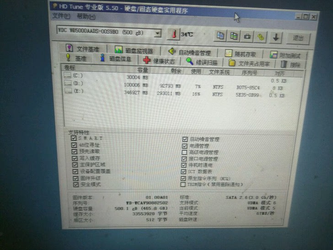Click the HD Tune title bar app icon
Image resolution: width=333 pixels, height=250 pixels.
[x=55, y=6]
